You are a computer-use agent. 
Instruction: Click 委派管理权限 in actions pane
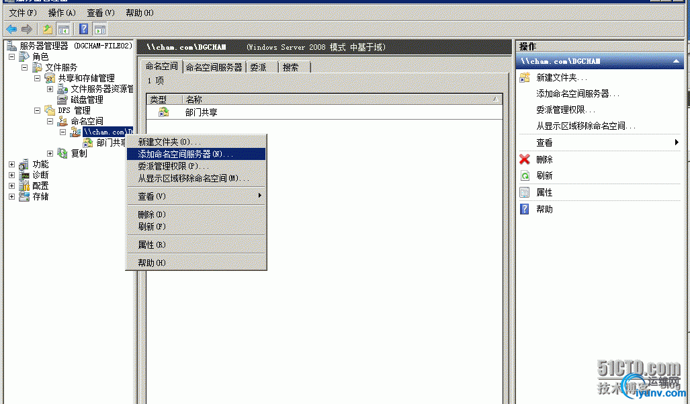(566, 110)
